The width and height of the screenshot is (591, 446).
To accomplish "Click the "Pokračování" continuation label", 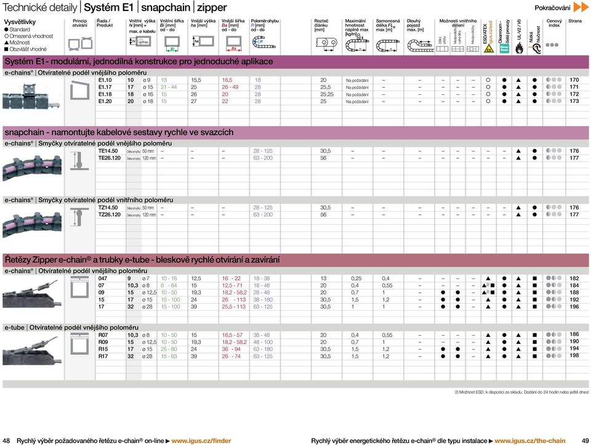I will click(552, 7).
